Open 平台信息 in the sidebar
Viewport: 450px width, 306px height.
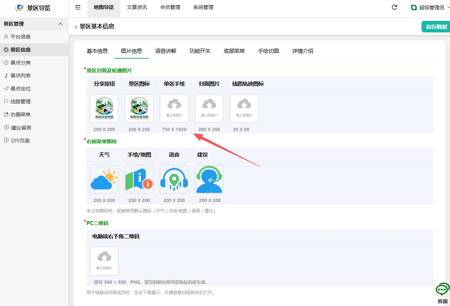34,37
